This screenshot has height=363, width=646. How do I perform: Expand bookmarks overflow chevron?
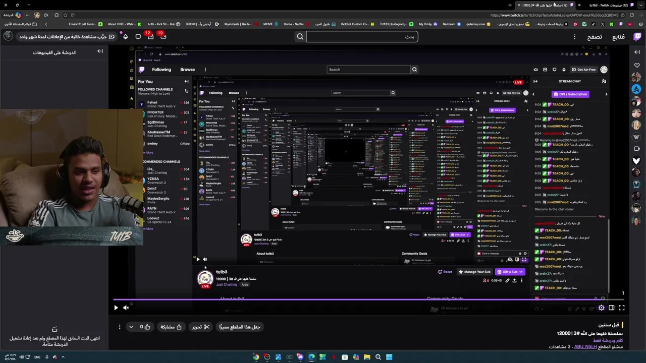46,24
